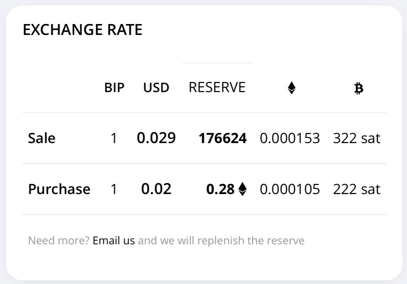
Task: Click the EXCHANGE RATE heading
Action: pyautogui.click(x=83, y=29)
